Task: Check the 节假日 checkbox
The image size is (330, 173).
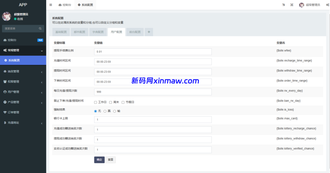Action: [123, 102]
